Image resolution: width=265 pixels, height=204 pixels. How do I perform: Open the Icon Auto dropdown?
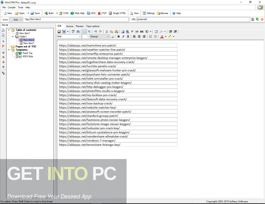16,19
